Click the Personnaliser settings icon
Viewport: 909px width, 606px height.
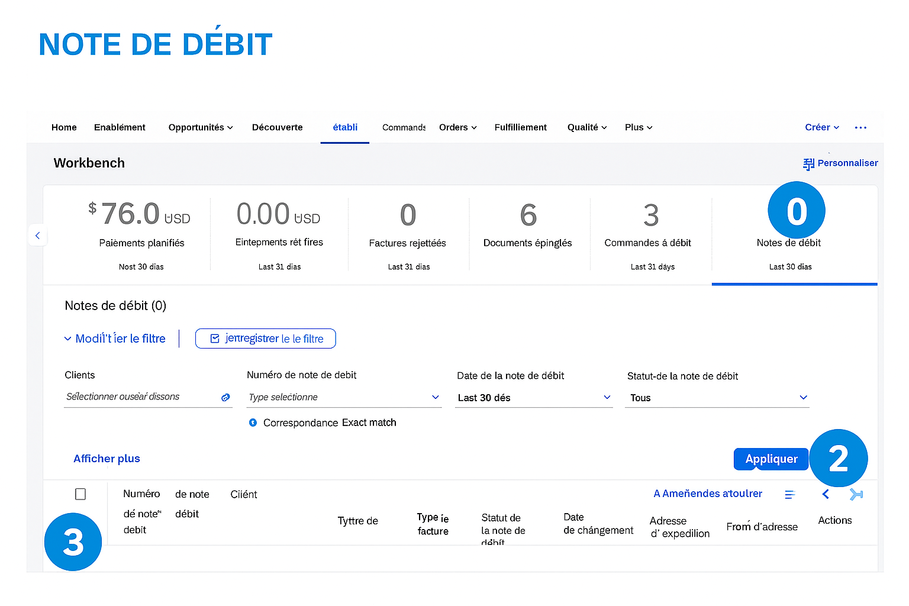click(808, 164)
